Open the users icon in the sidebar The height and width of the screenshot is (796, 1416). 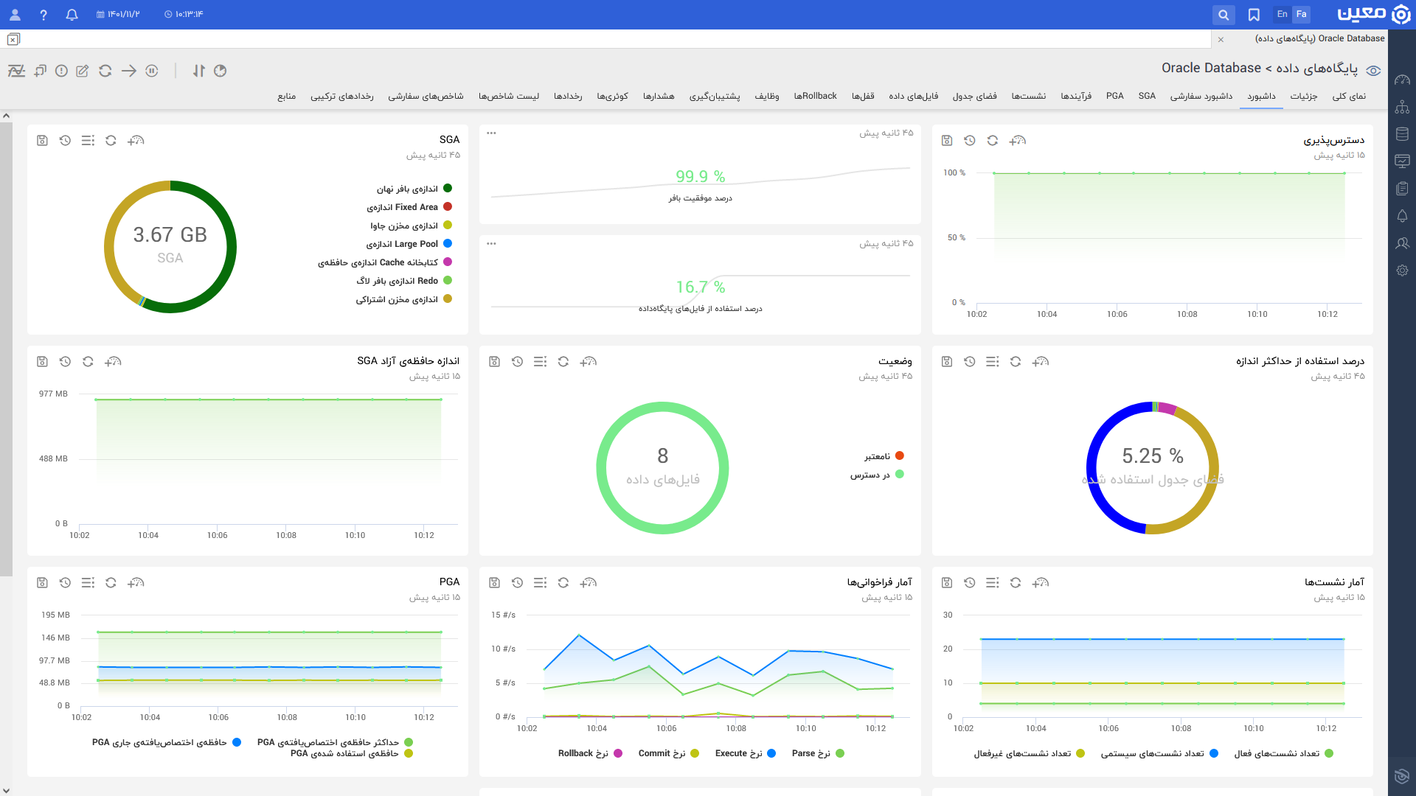tap(1402, 243)
